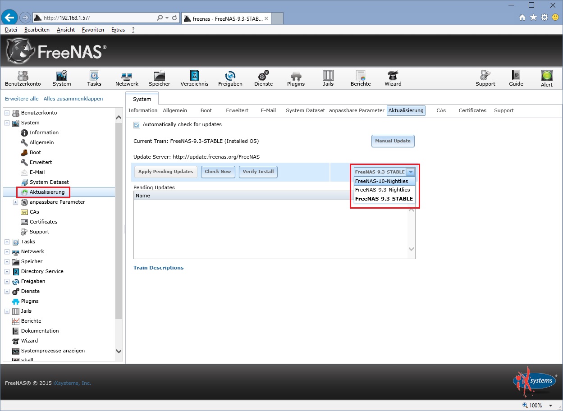Screen dimensions: 563x411
Task: Select Dokumentation in sidebar tree
Action: pyautogui.click(x=40, y=331)
